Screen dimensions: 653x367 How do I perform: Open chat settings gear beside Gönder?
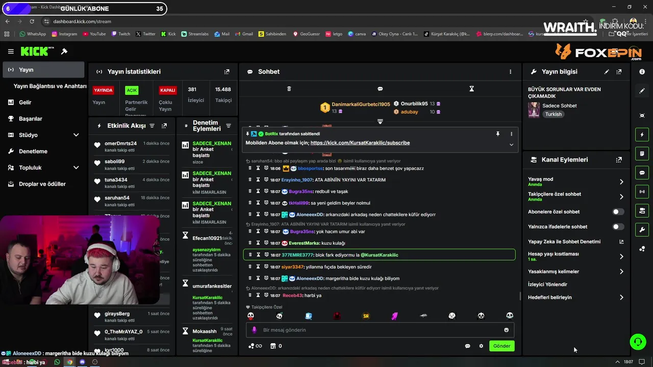coord(481,346)
